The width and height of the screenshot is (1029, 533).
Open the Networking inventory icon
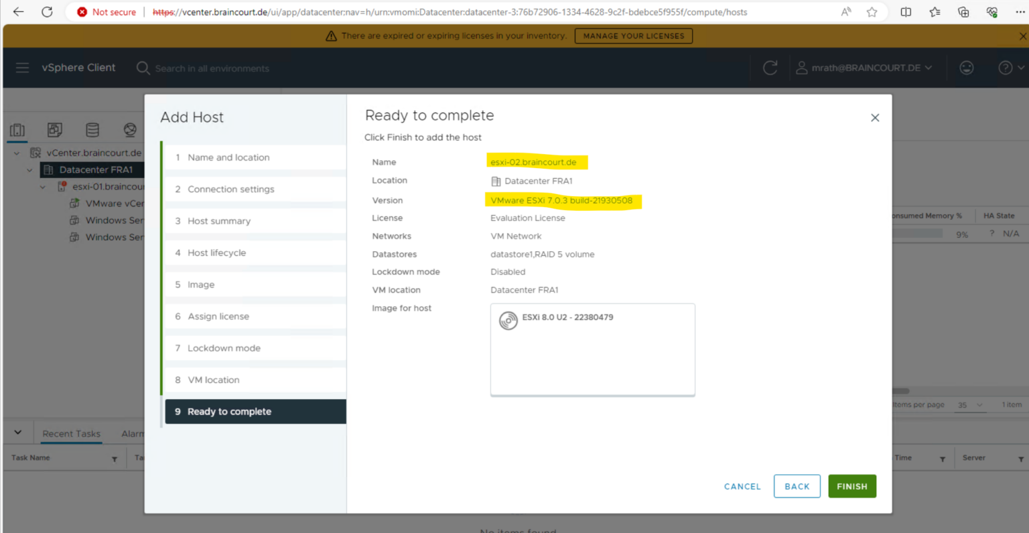coord(130,129)
